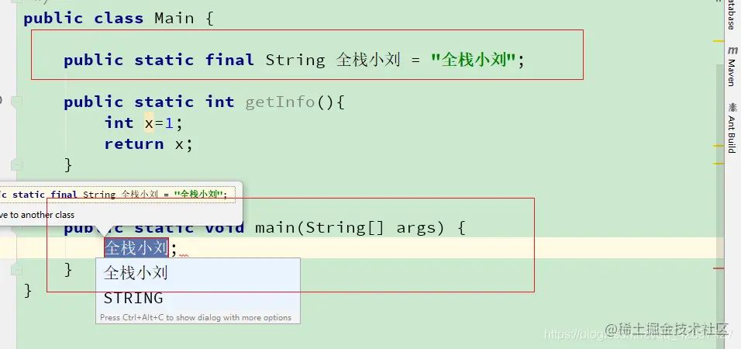The height and width of the screenshot is (349, 741).
Task: Jump to the red error stripe marker
Action: (719, 268)
